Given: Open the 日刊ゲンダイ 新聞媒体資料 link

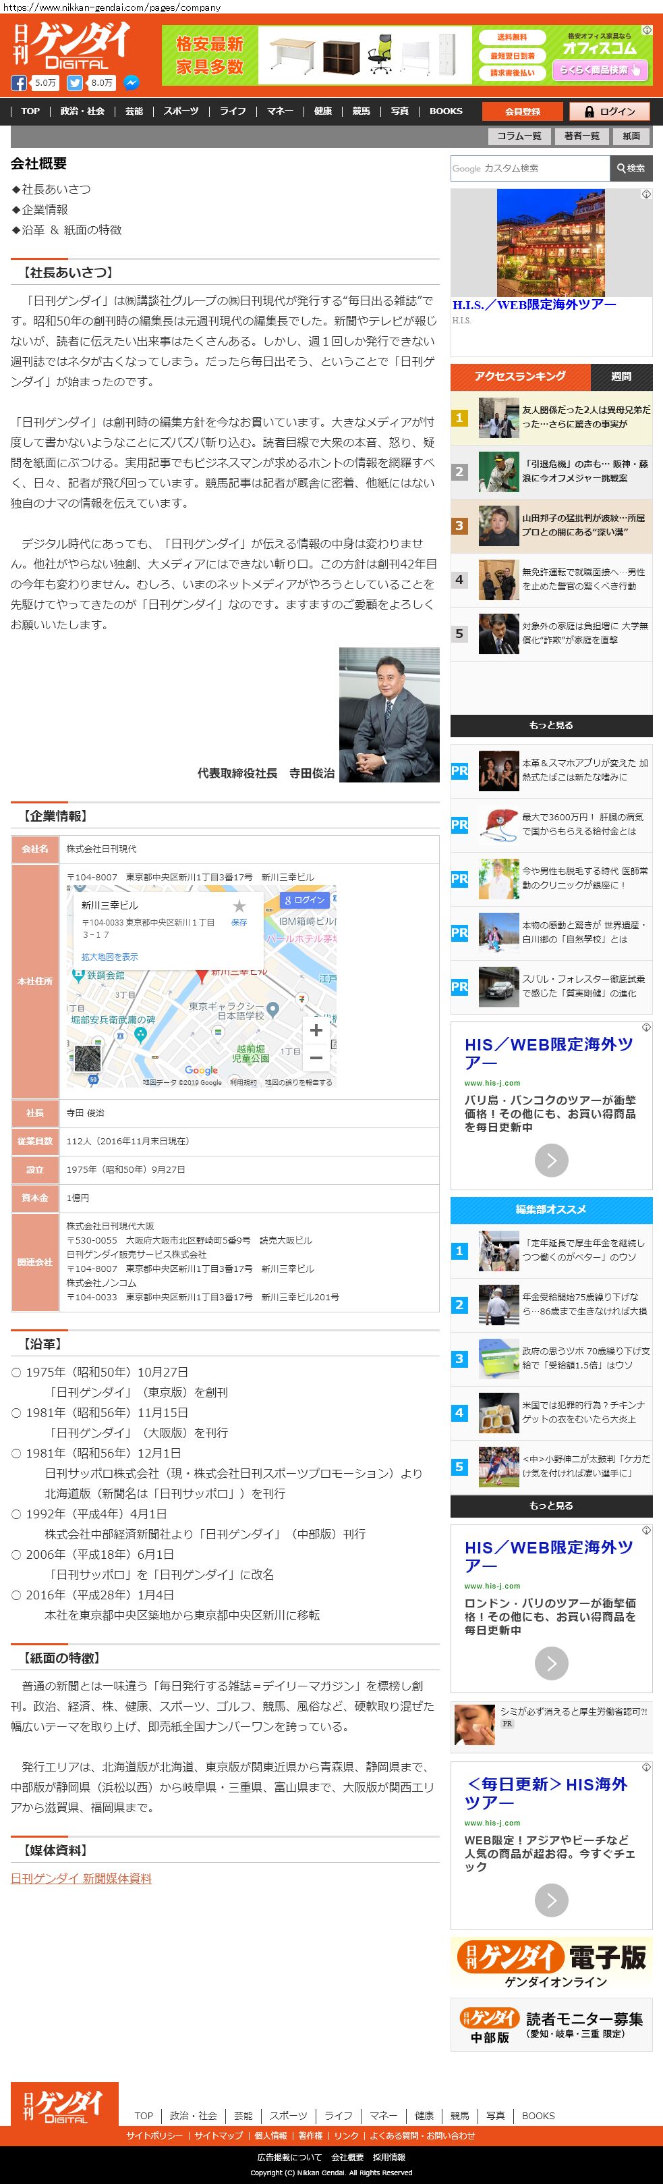Looking at the screenshot, I should pyautogui.click(x=82, y=1878).
